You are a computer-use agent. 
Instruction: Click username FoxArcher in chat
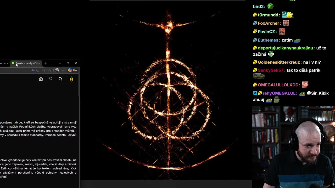click(268, 23)
